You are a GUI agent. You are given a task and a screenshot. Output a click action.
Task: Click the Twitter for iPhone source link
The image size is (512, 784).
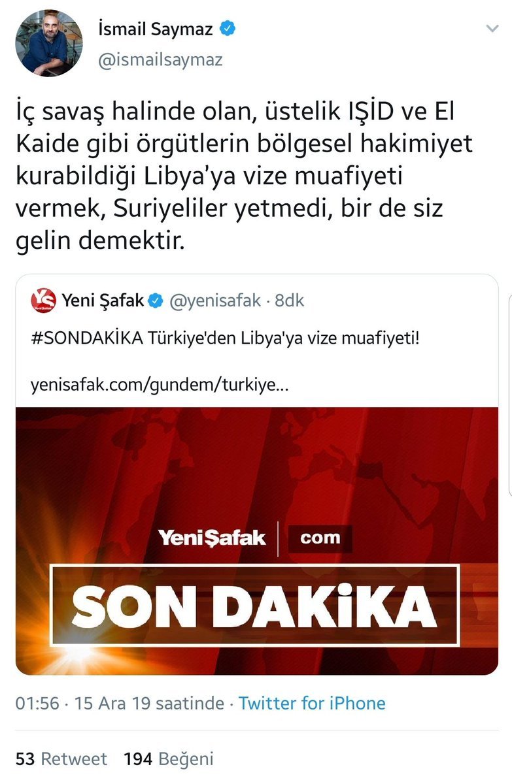pos(312,703)
